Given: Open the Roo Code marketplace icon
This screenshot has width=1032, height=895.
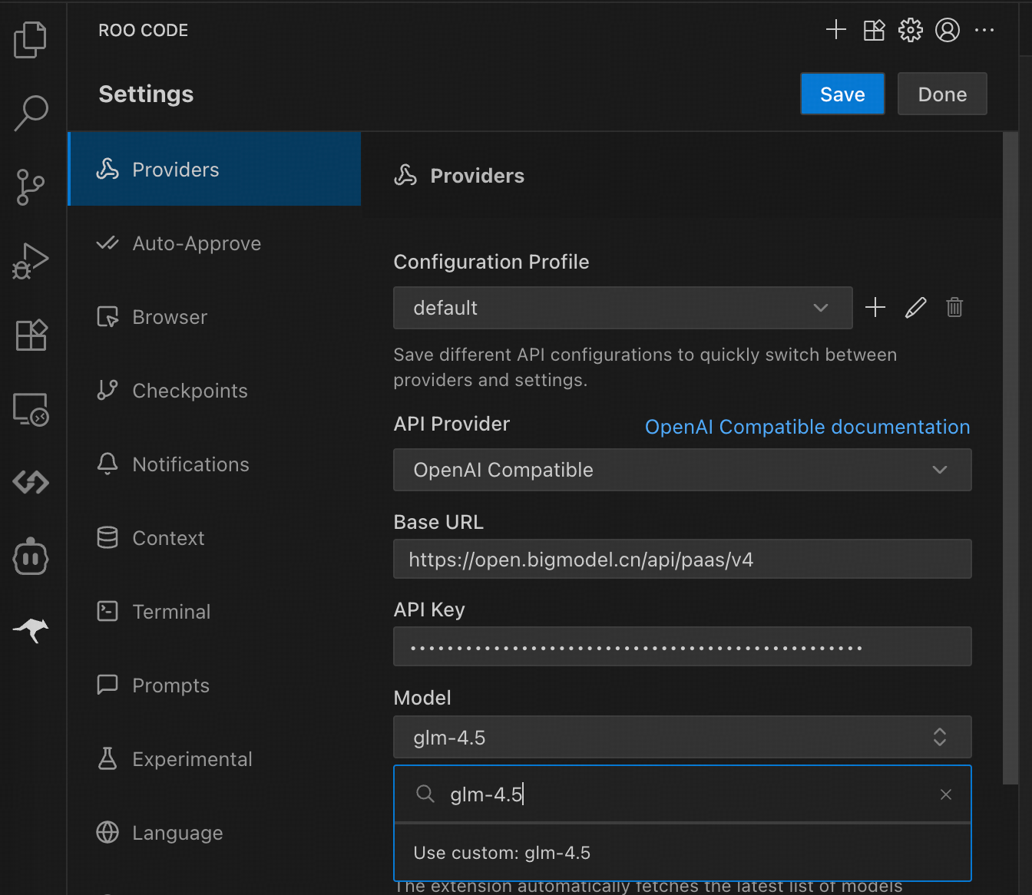Looking at the screenshot, I should [x=874, y=30].
